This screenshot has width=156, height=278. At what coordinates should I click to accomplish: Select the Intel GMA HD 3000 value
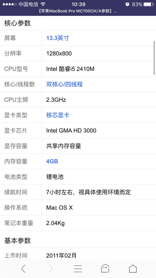(71, 131)
